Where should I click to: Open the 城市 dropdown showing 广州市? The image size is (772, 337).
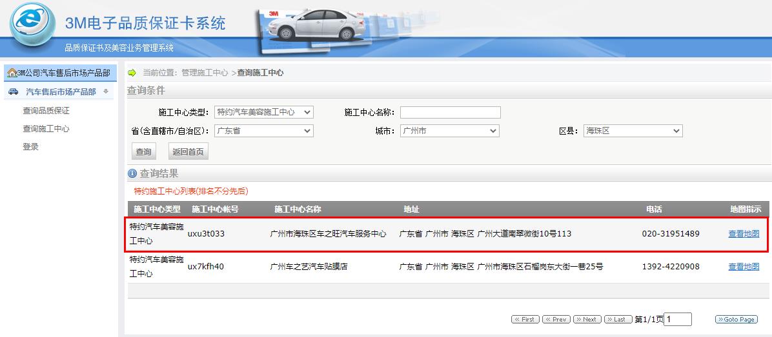pyautogui.click(x=450, y=131)
